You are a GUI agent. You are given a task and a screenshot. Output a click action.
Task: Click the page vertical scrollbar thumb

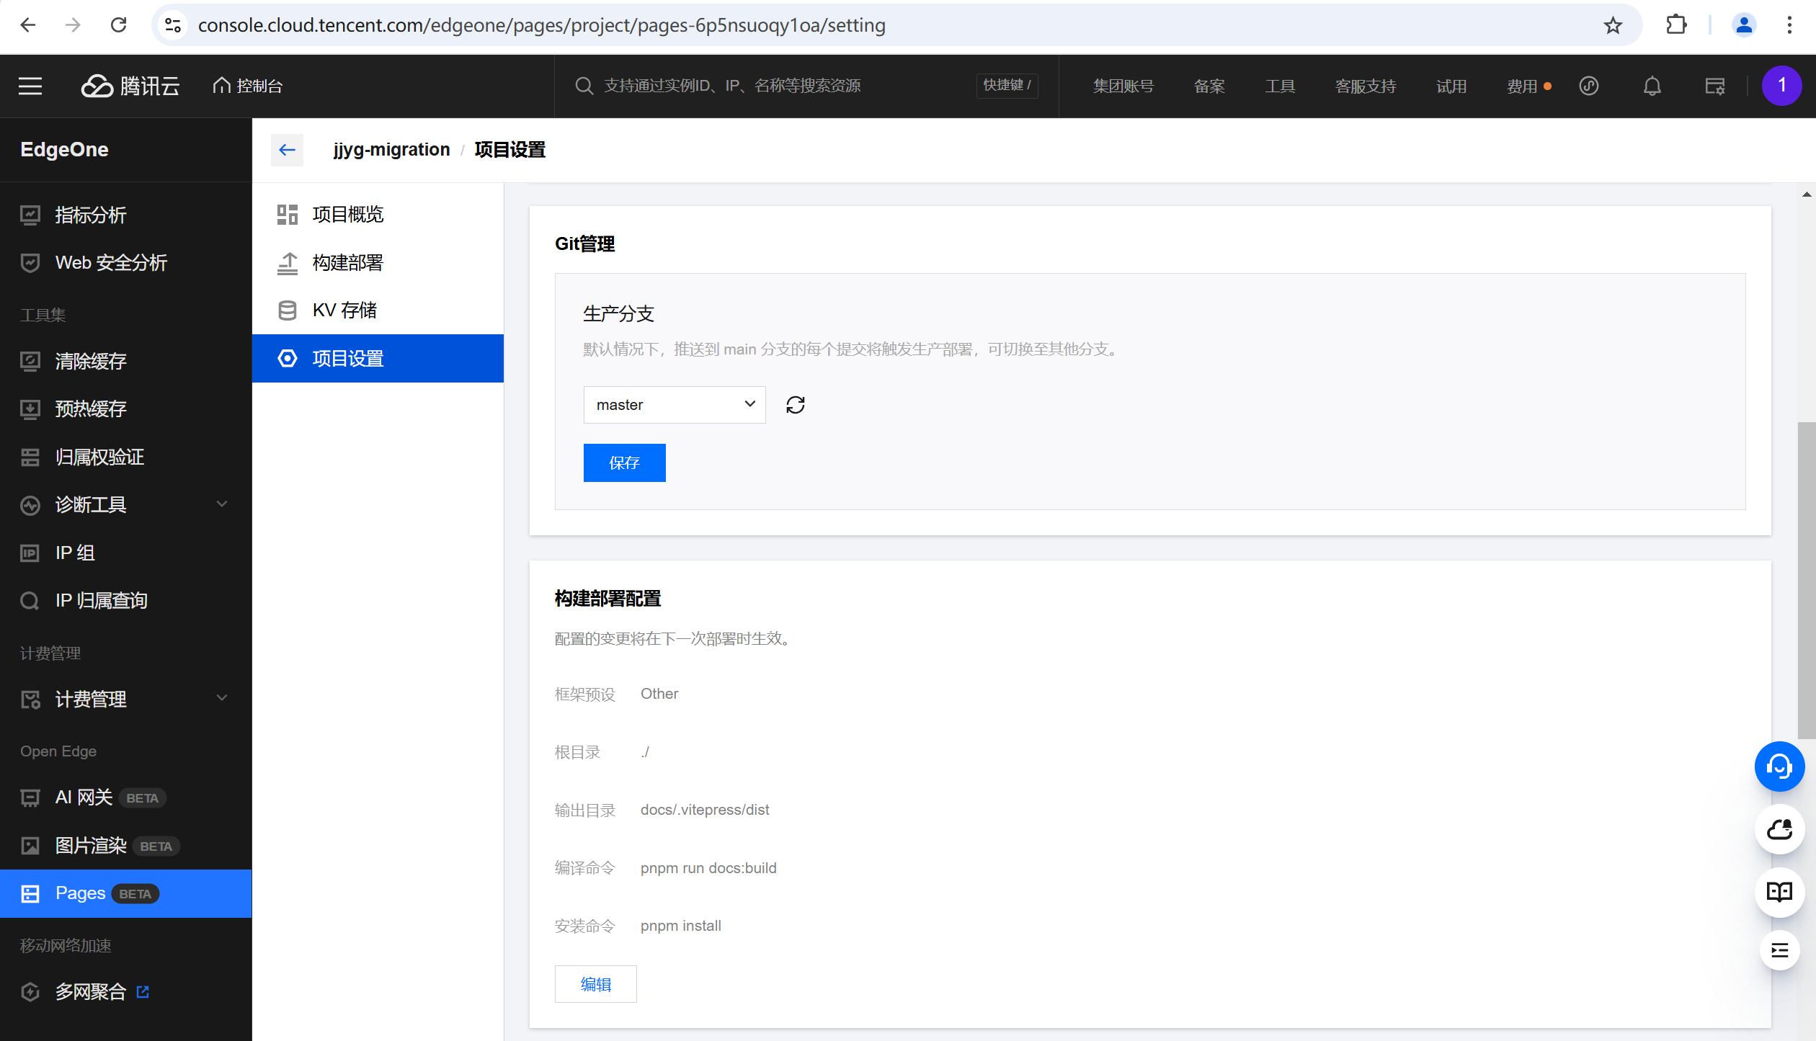coord(1806,580)
